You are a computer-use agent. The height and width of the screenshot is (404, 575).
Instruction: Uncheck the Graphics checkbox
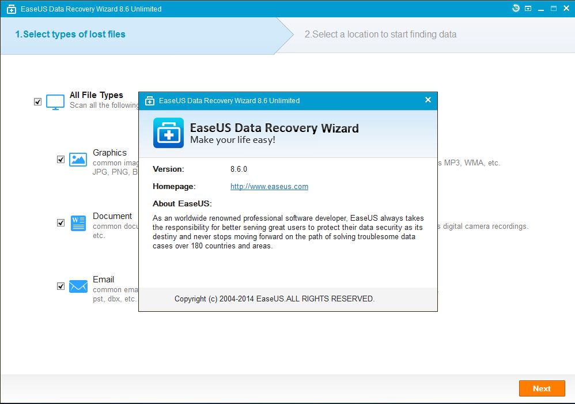[x=61, y=159]
